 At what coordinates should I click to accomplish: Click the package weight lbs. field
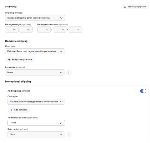pos(12,30)
